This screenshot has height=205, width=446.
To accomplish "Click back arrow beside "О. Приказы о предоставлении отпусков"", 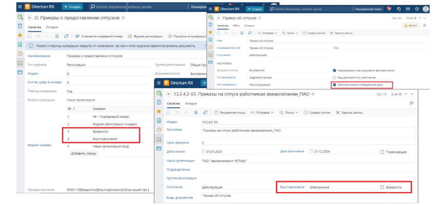I will coord(29,17).
